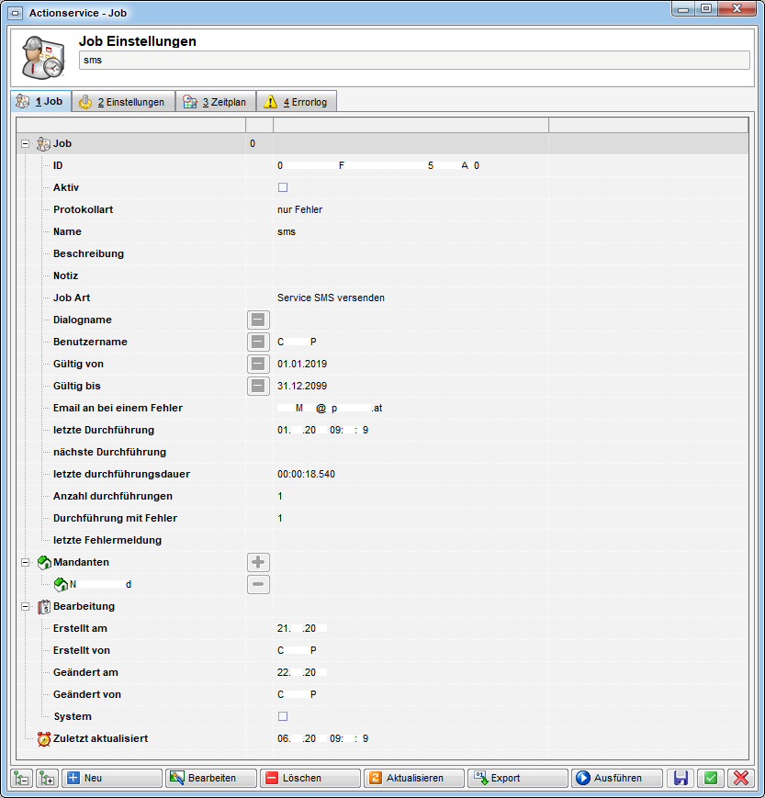Click the red X cancel icon
The width and height of the screenshot is (765, 798).
point(739,778)
